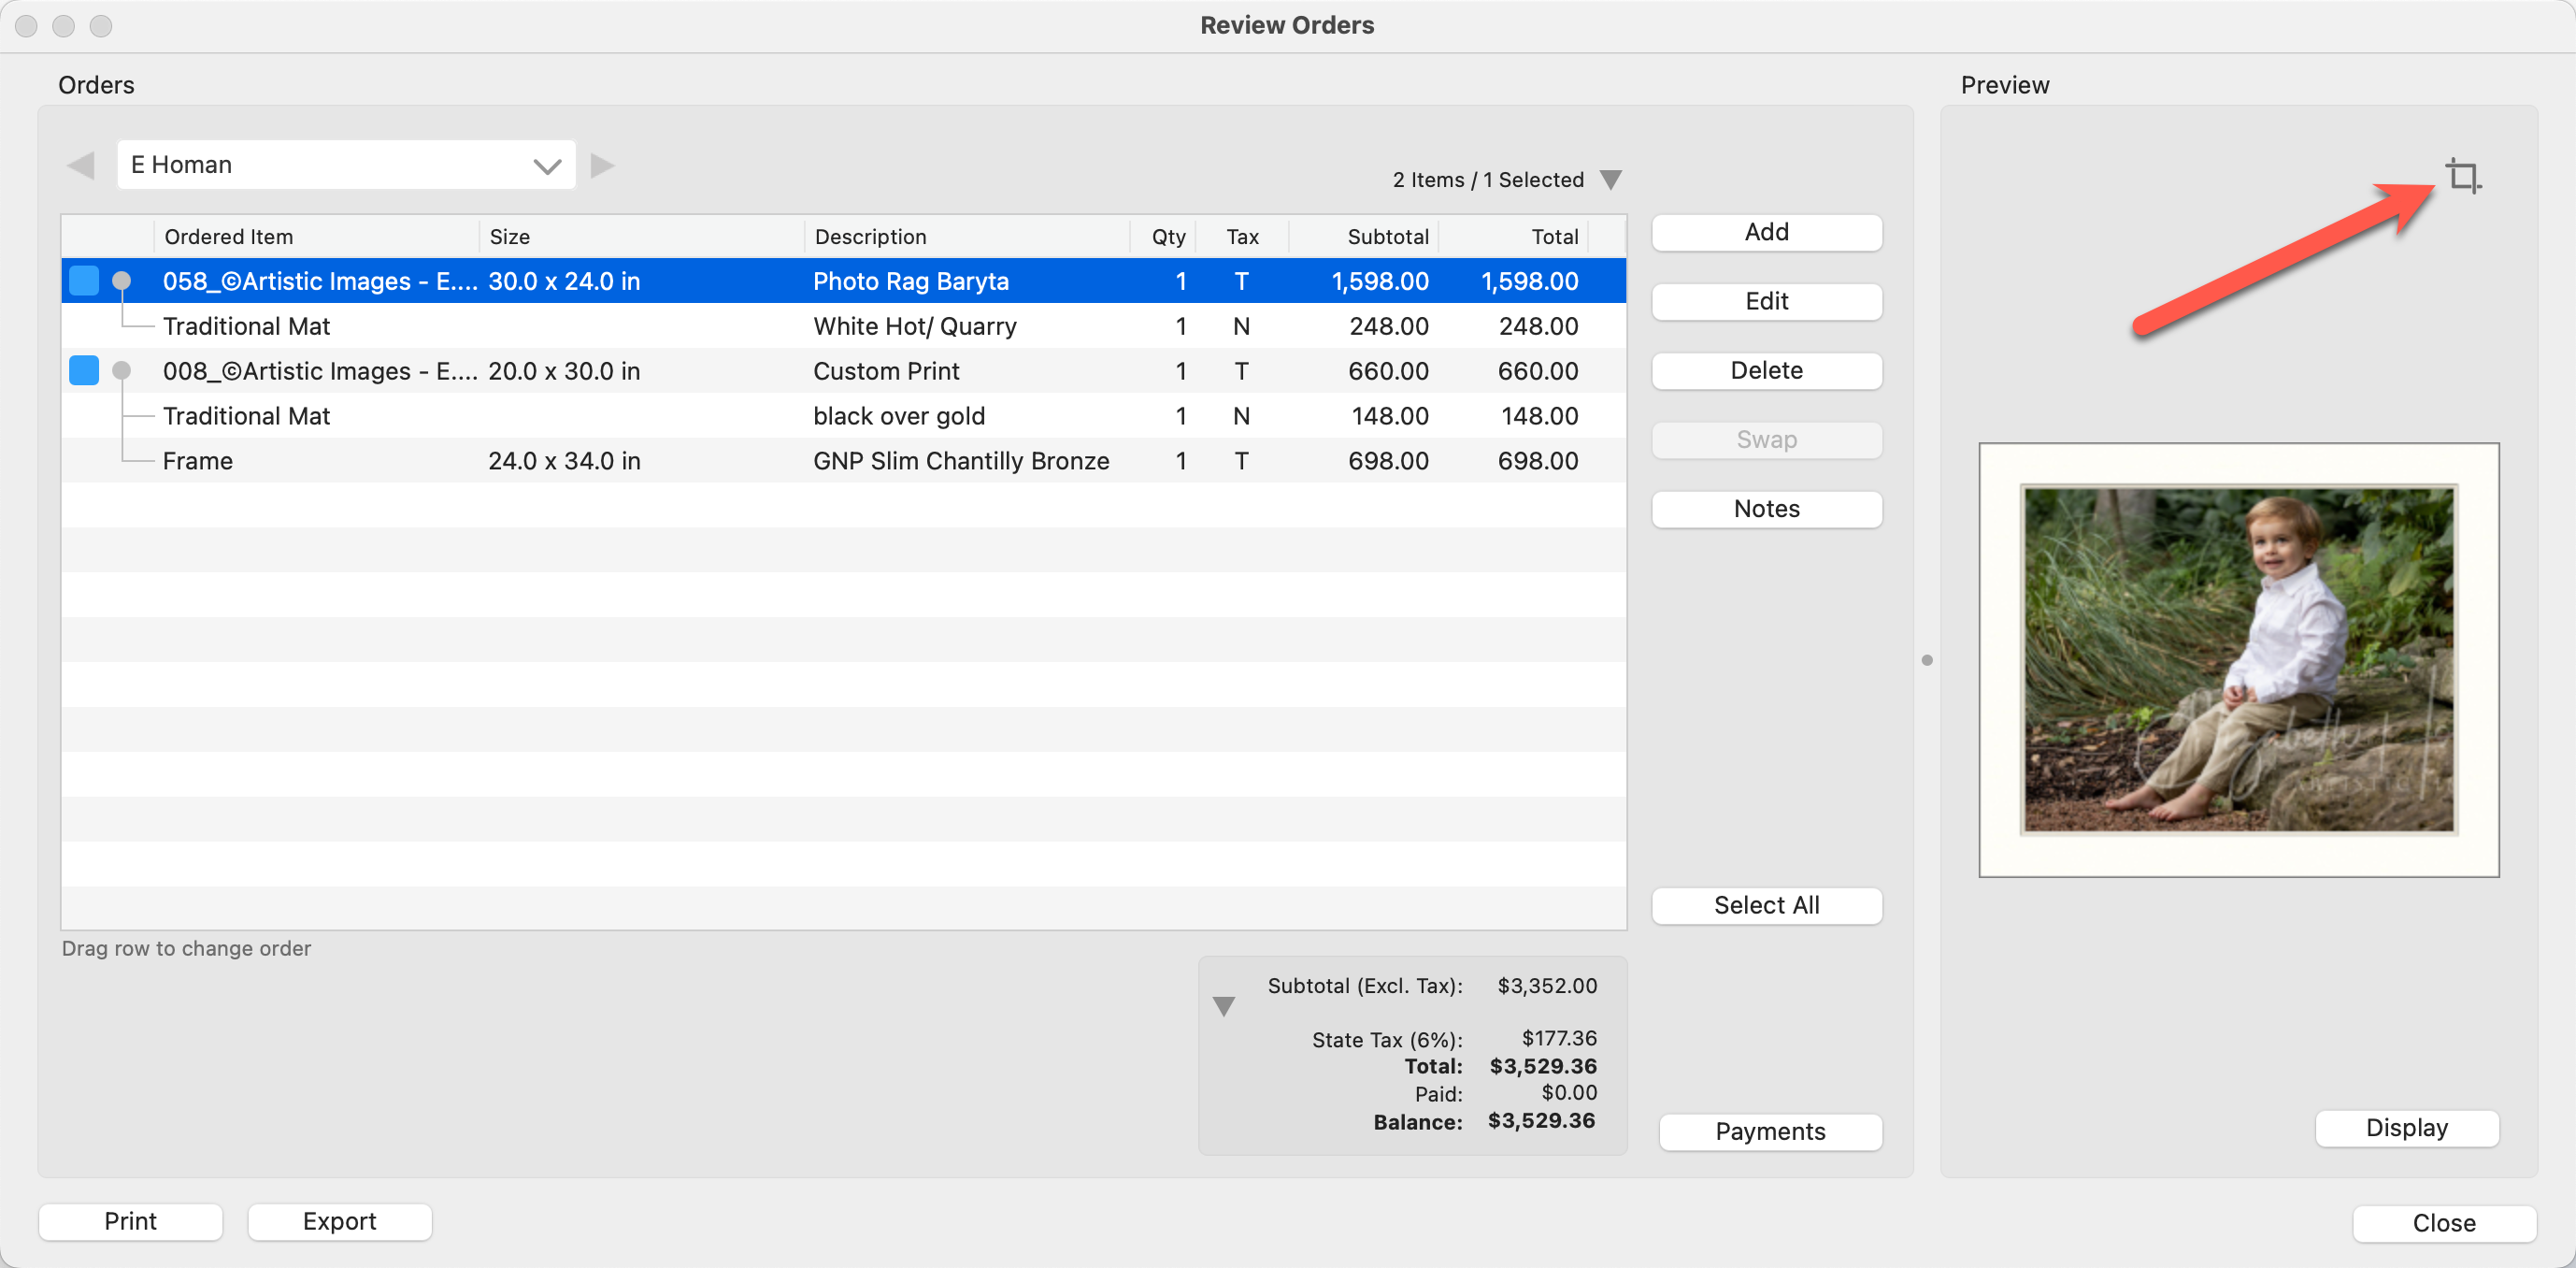
Task: Go to previous client with left arrow
Action: (81, 166)
